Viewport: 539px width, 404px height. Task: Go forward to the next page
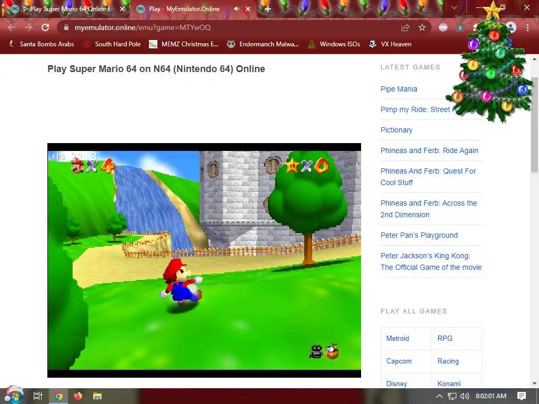point(28,27)
